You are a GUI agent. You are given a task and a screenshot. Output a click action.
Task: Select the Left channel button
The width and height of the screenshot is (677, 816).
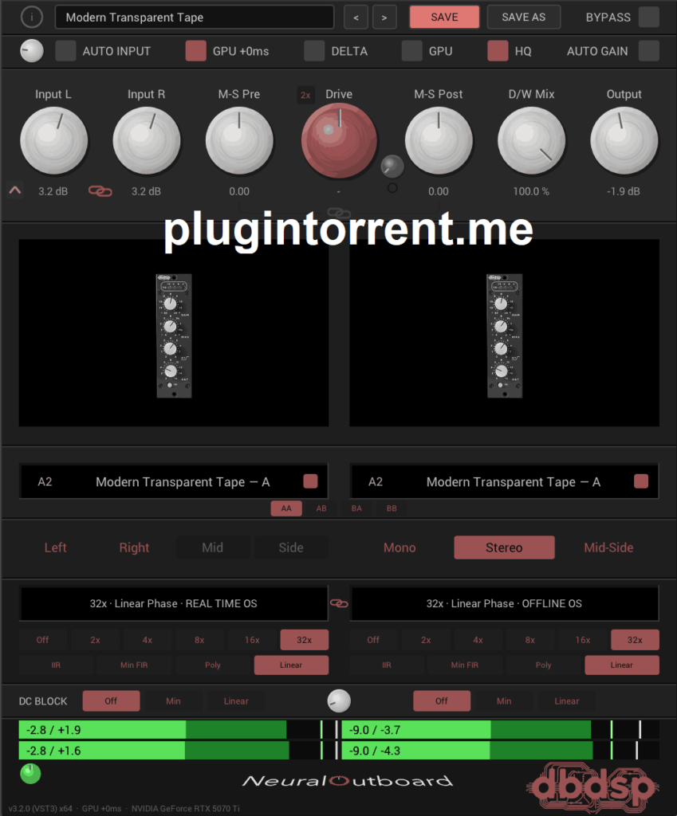pos(55,547)
